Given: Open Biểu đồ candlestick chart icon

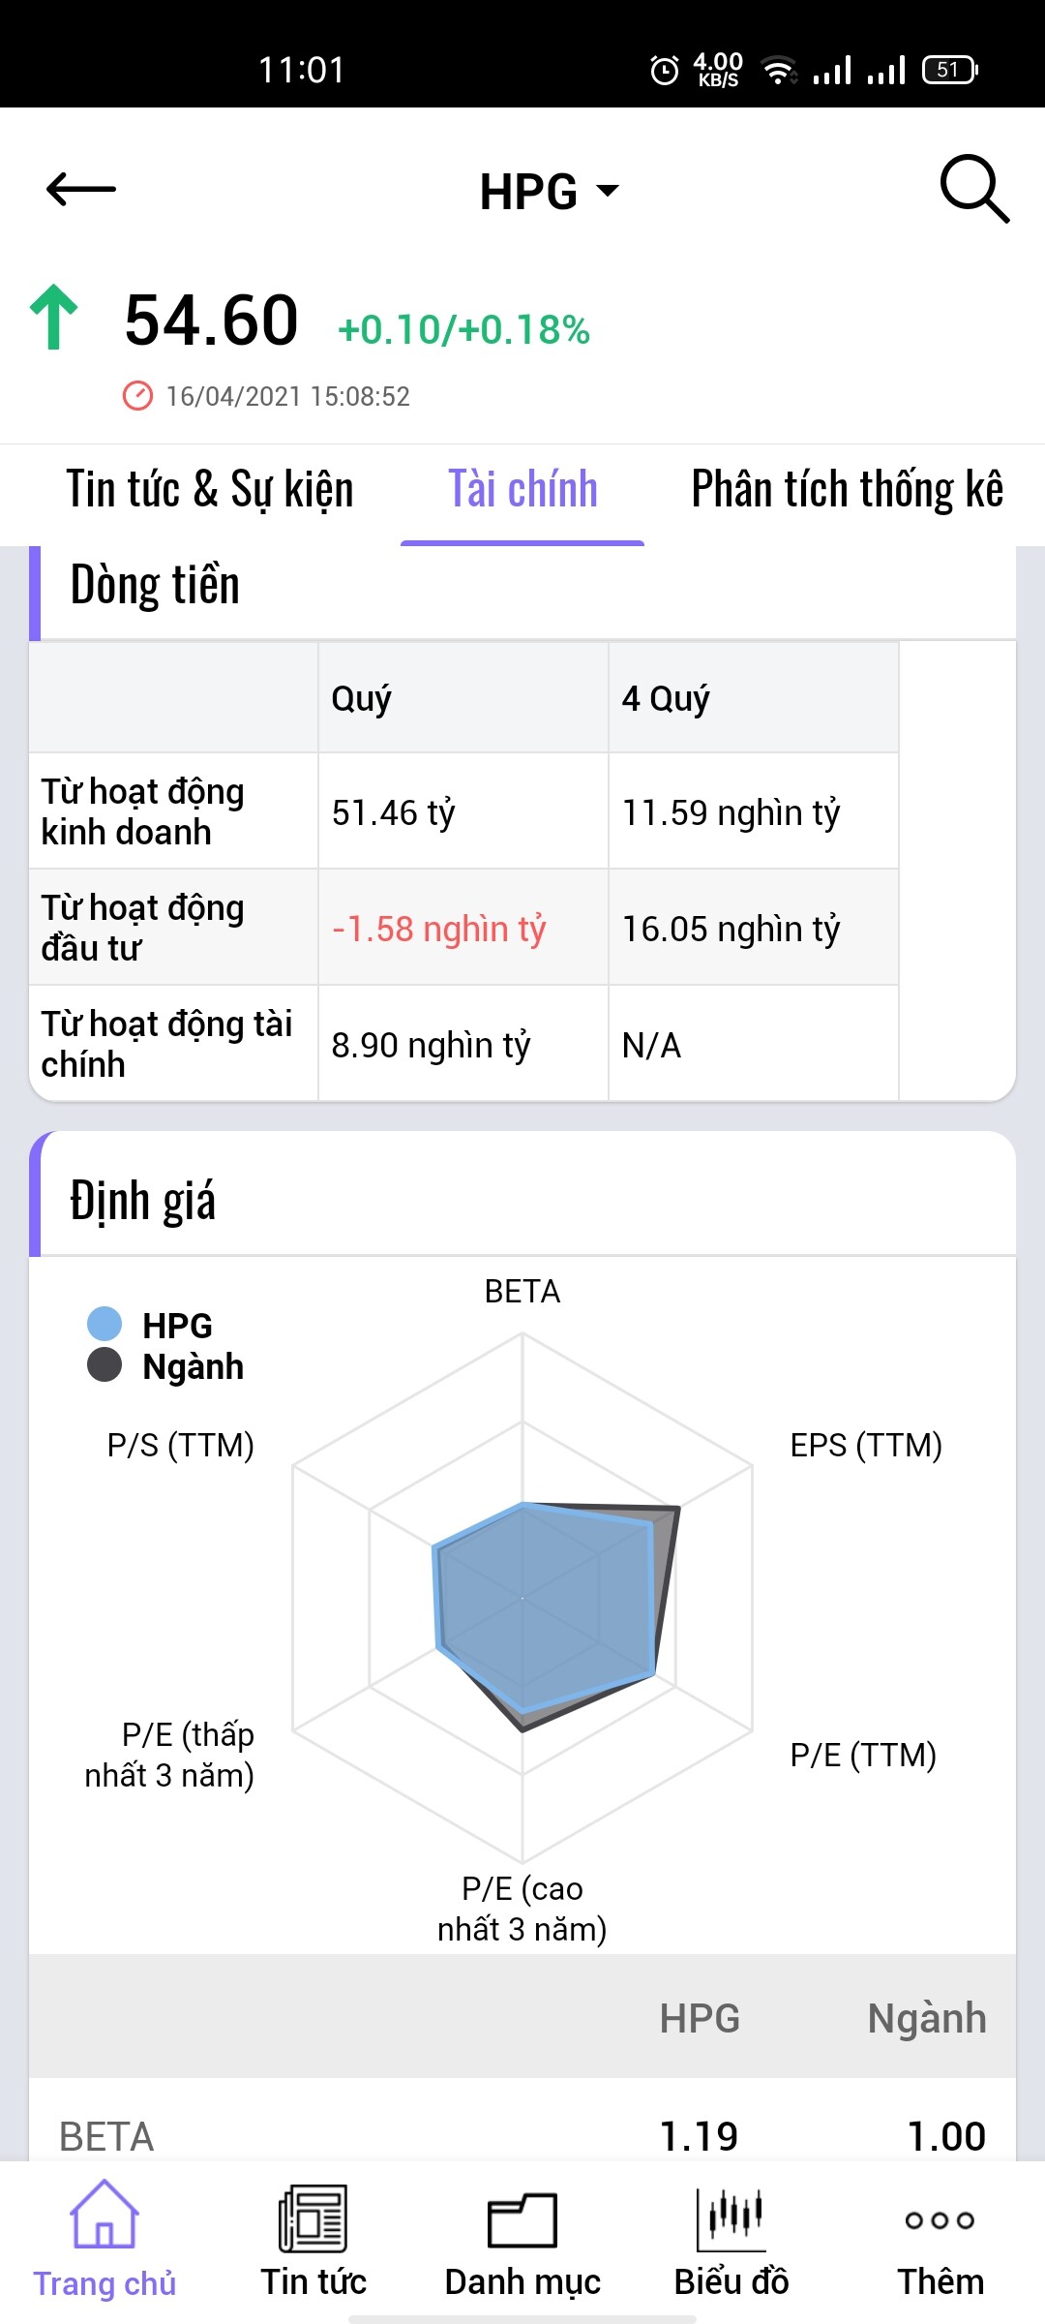Looking at the screenshot, I should [731, 2218].
